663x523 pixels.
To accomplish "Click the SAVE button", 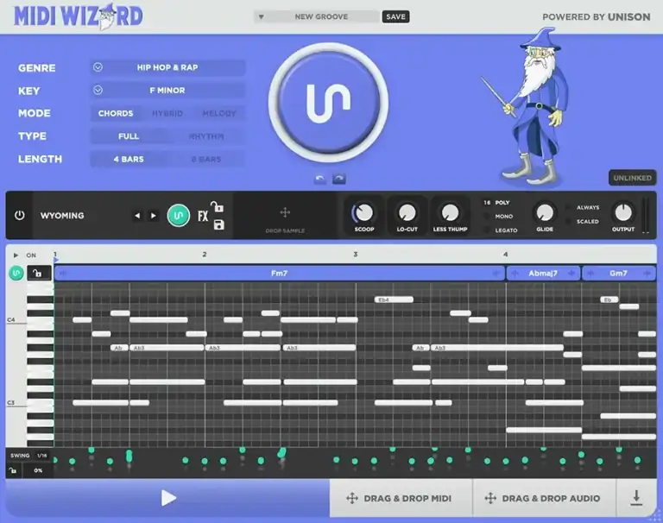I will [395, 17].
